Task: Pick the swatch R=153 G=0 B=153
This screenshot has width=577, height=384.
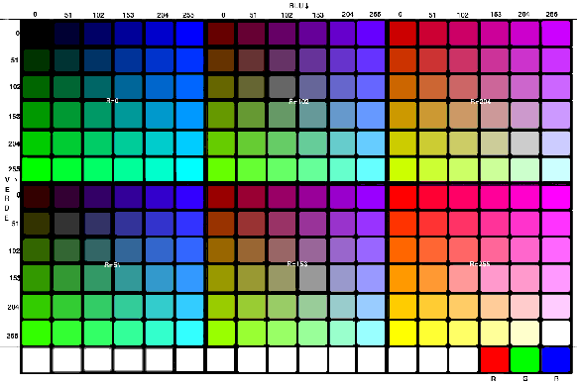Action: tap(312, 197)
